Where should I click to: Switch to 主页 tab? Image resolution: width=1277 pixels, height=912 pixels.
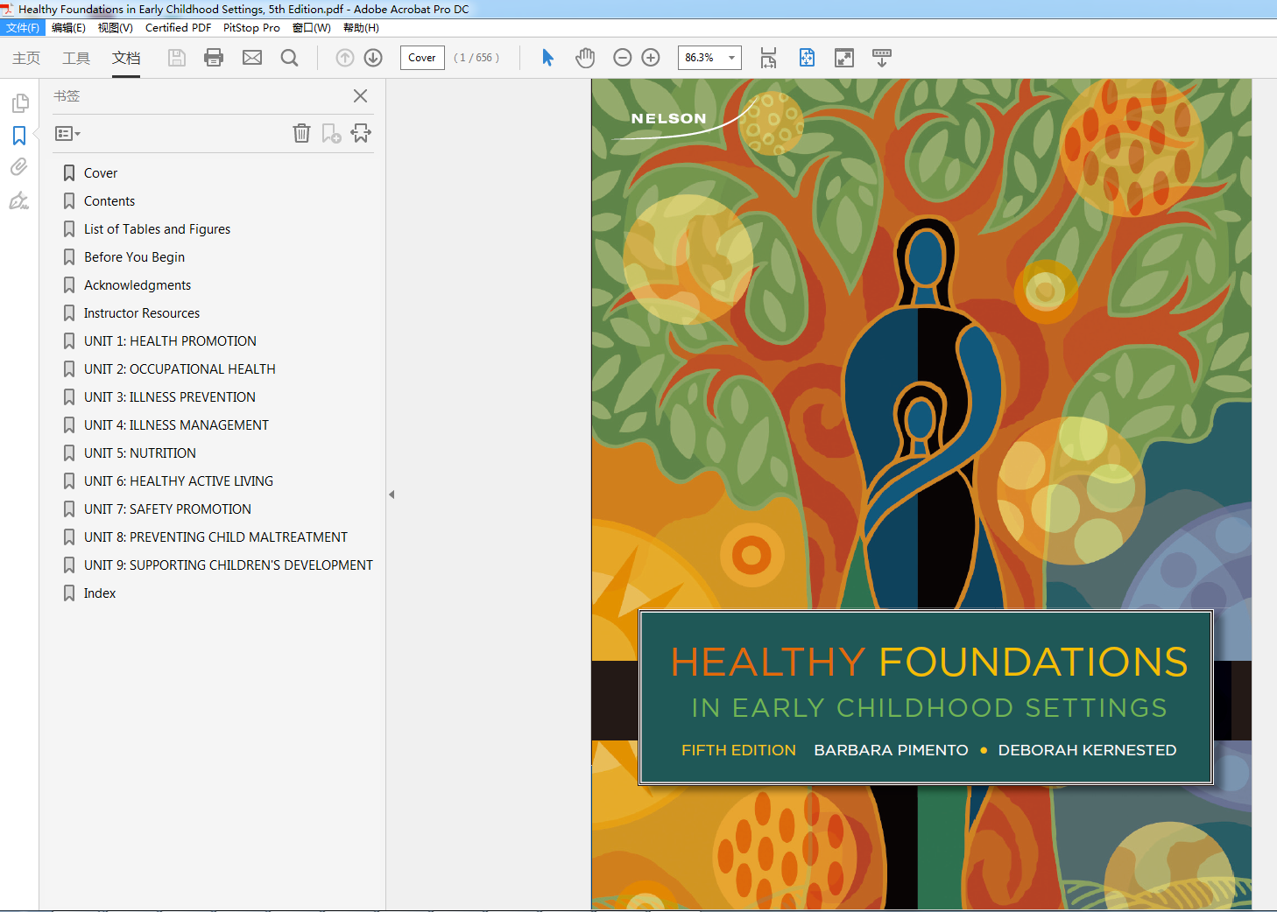tap(26, 58)
